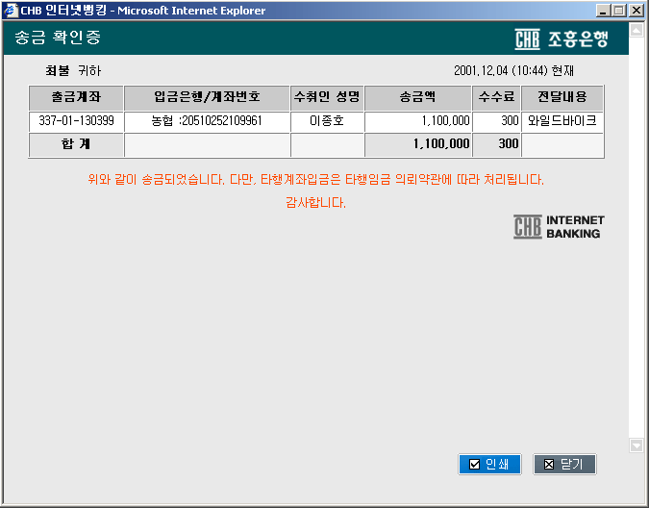
Task: Click the scrollbar up arrow
Action: tap(636, 30)
